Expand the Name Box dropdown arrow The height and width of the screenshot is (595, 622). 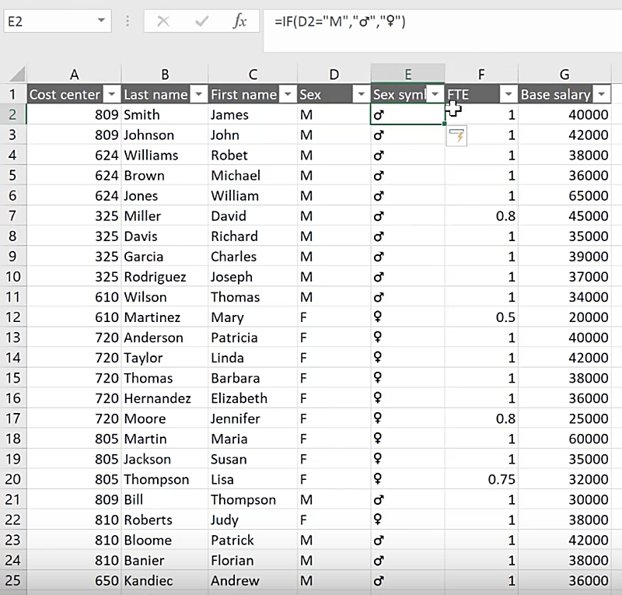pyautogui.click(x=102, y=22)
